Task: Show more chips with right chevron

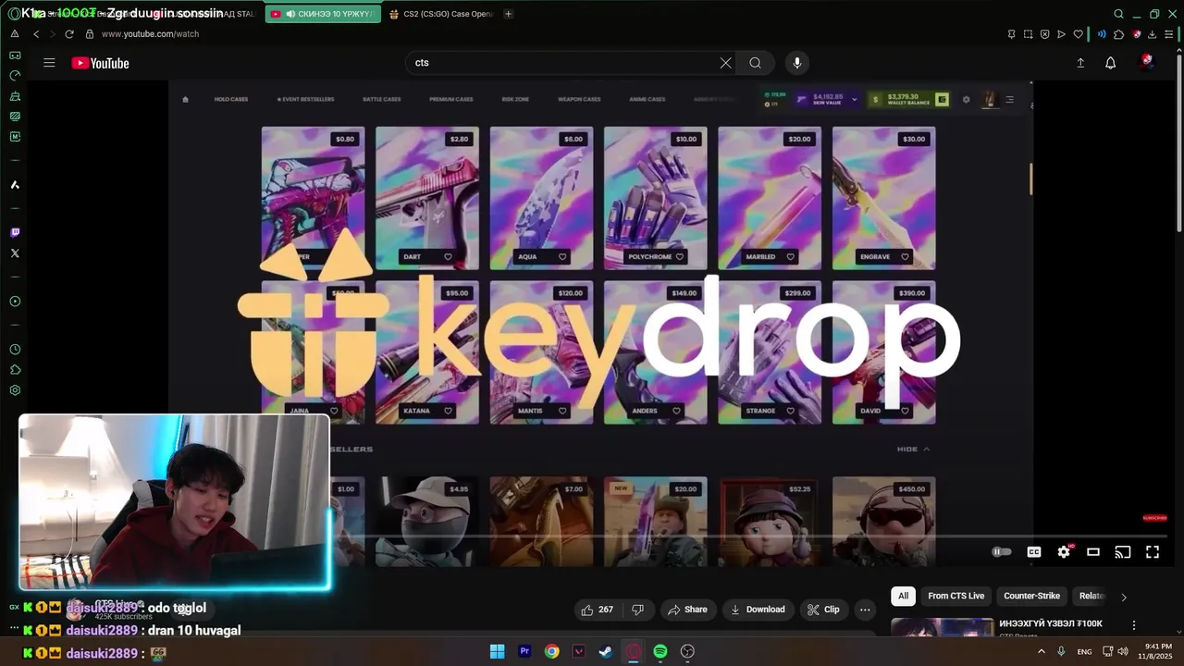Action: (x=1124, y=597)
